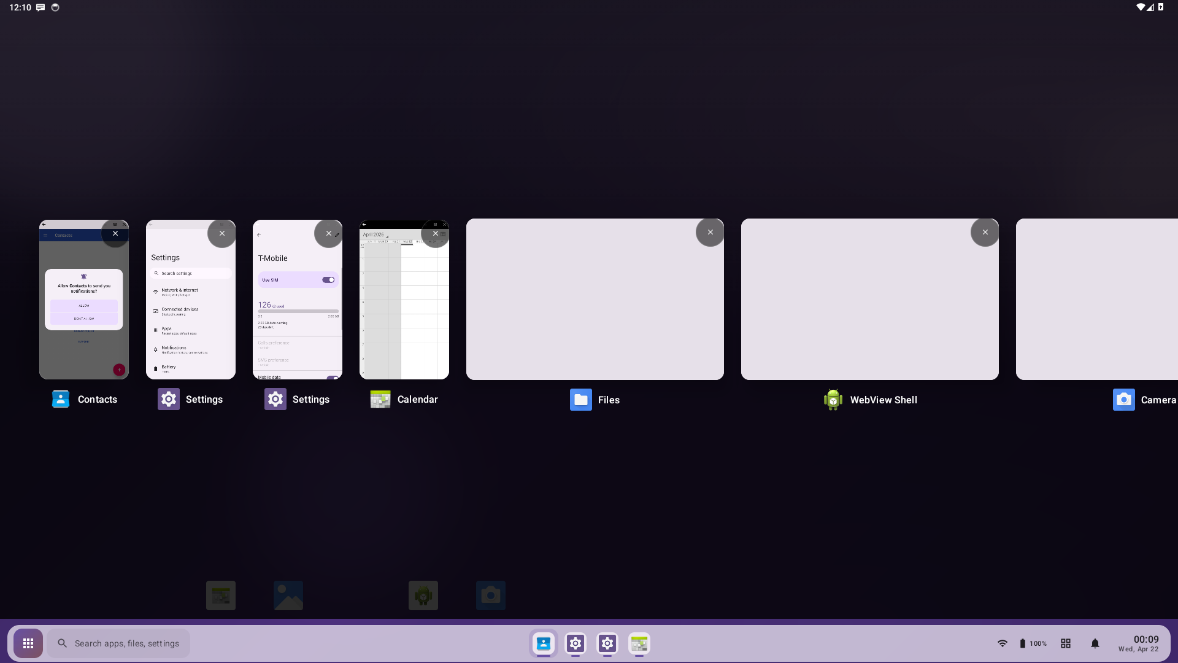
Task: Click the Files app folder icon
Action: [580, 400]
